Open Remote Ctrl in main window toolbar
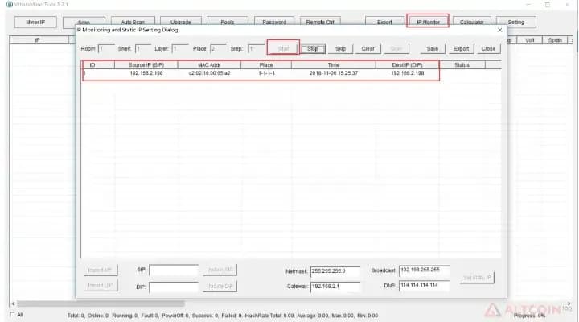 (320, 23)
